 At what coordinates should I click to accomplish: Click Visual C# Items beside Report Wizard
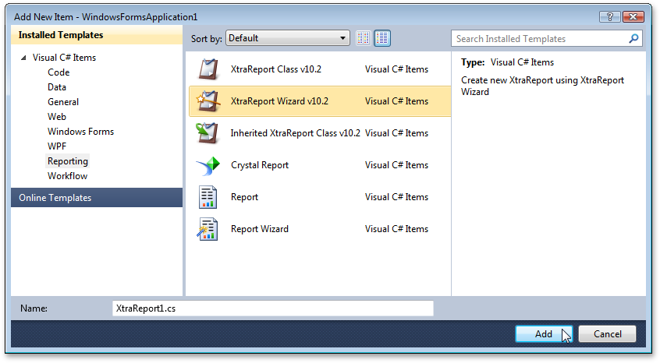pos(396,229)
